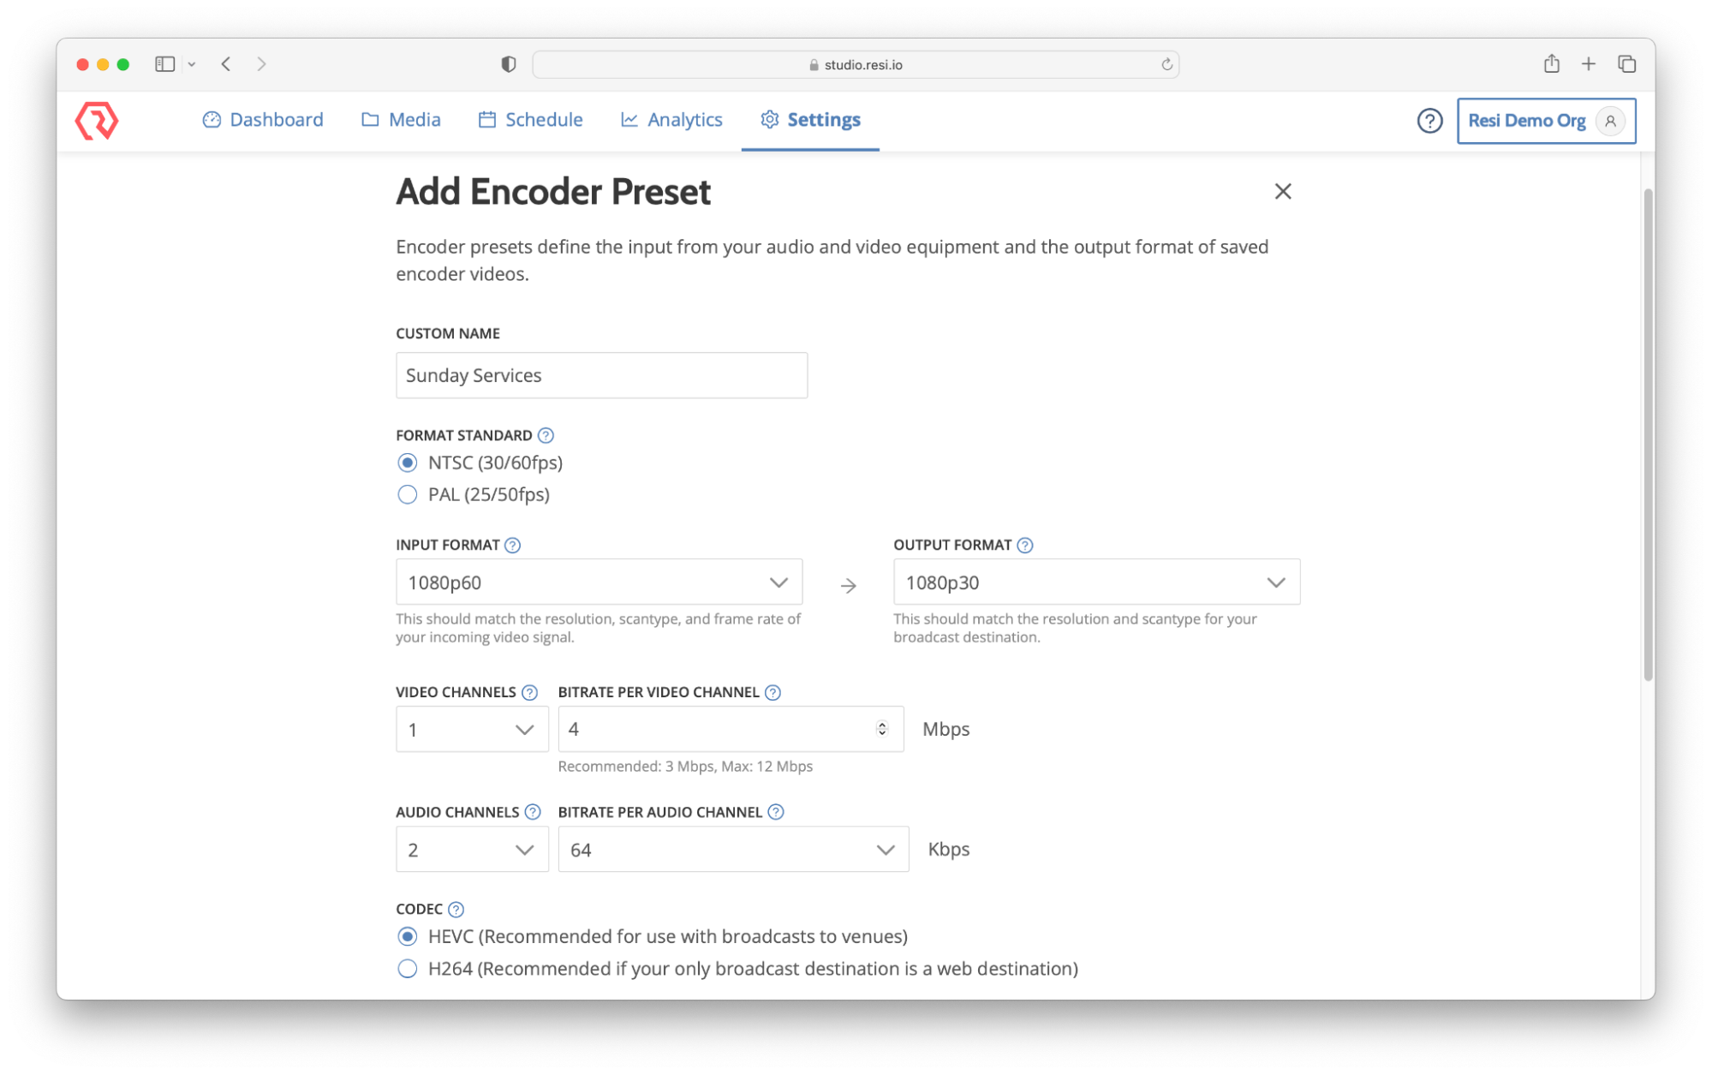Open the Audio Channels dropdown

[472, 850]
